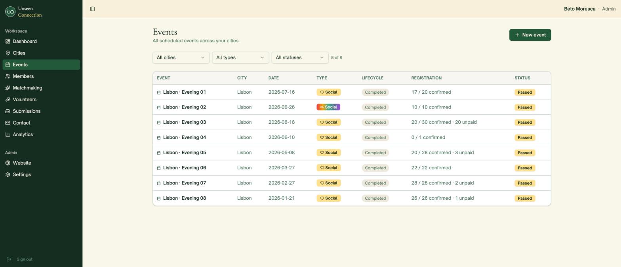Sign out of the workspace
Screen dimensions: 621x267
click(20, 259)
